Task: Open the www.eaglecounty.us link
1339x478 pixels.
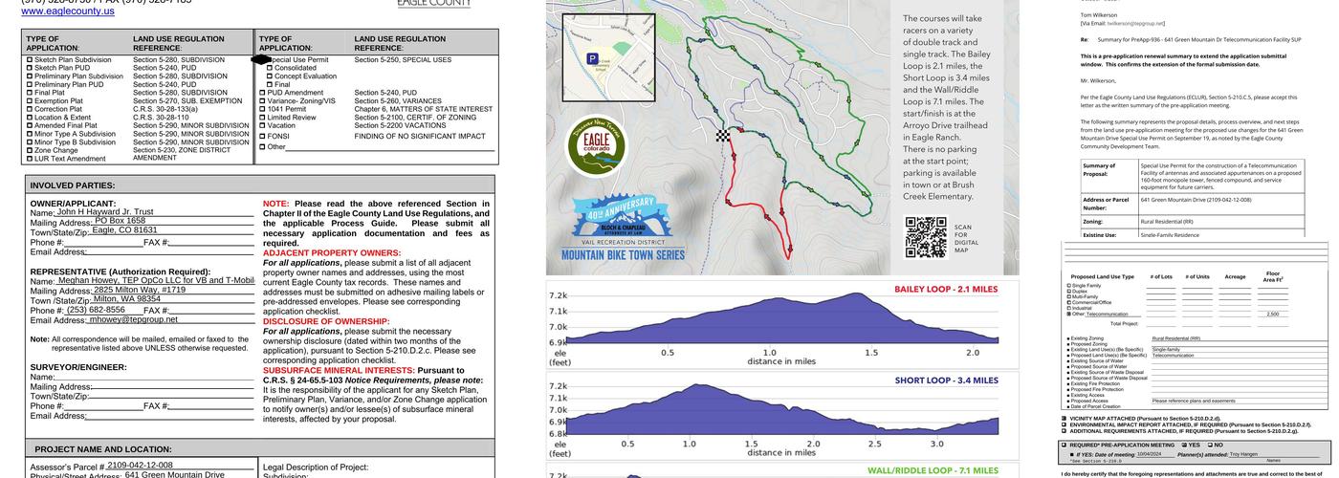Action: 68,11
